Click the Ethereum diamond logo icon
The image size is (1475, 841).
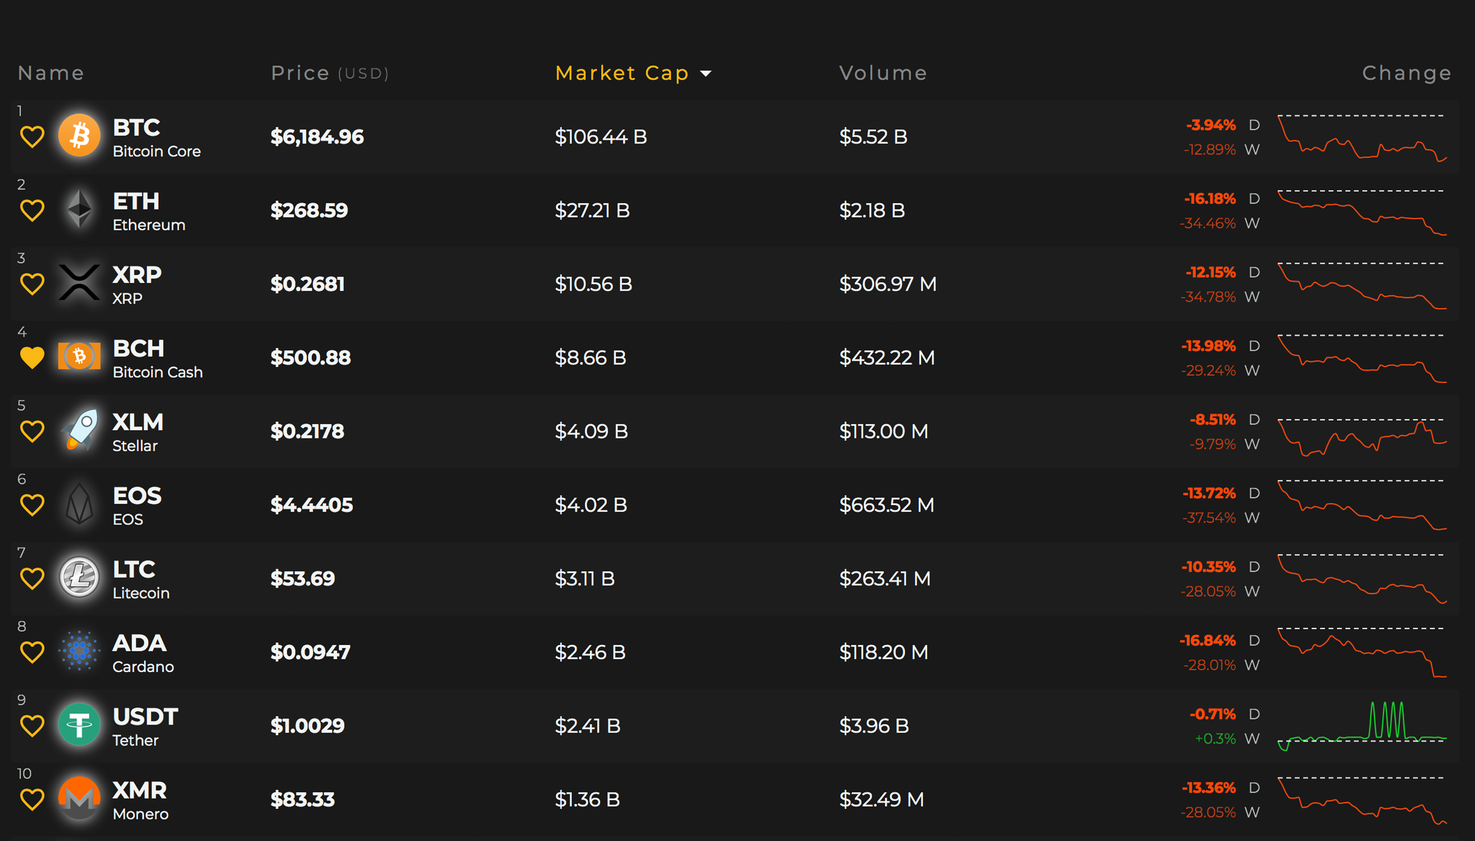[x=79, y=209]
